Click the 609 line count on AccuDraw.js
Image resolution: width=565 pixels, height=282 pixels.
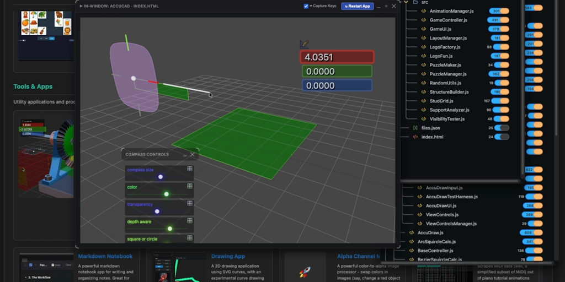pos(528,233)
